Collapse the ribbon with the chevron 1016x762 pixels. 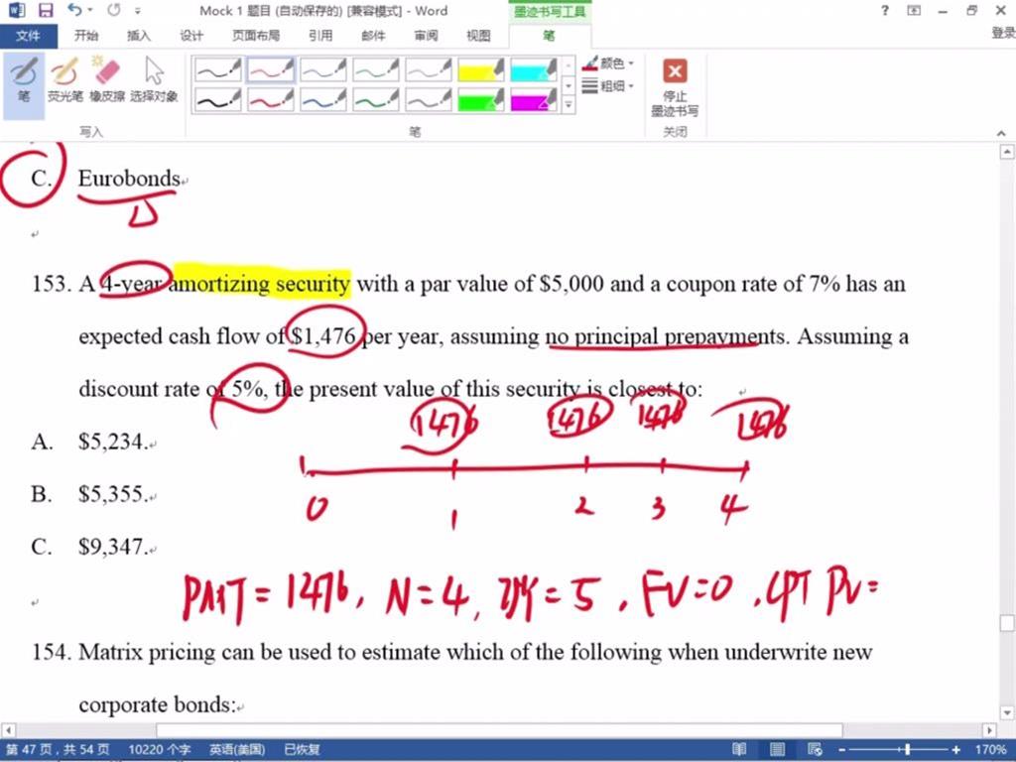(1002, 133)
